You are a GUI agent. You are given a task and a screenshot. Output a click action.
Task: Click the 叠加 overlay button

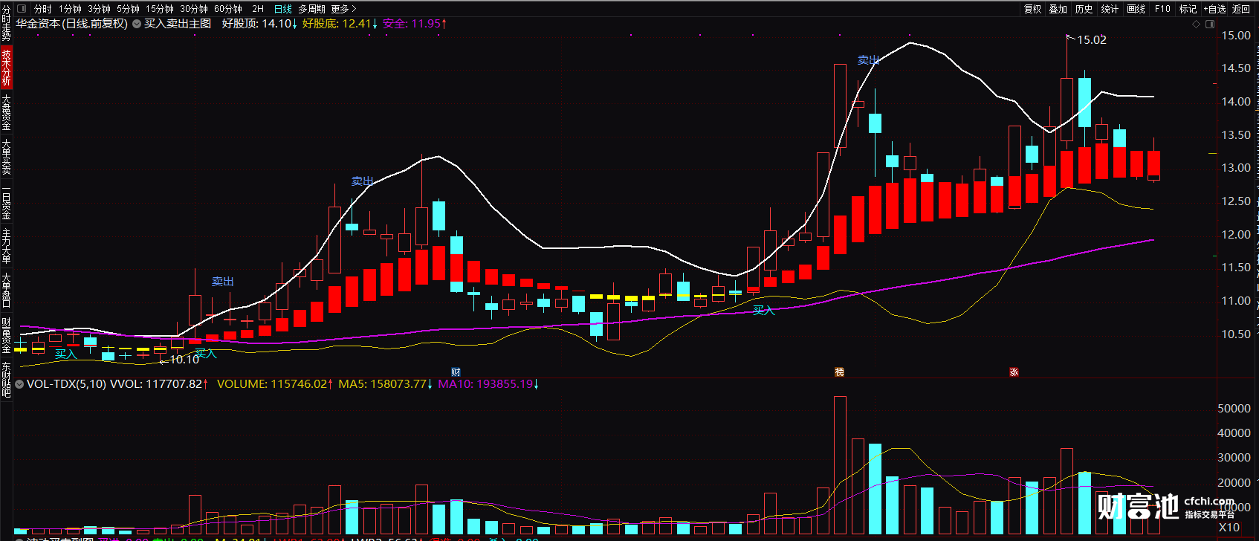1058,9
